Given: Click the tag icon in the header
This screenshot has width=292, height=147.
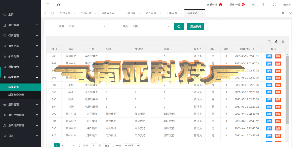Looking at the screenshot, I should point(264,5).
